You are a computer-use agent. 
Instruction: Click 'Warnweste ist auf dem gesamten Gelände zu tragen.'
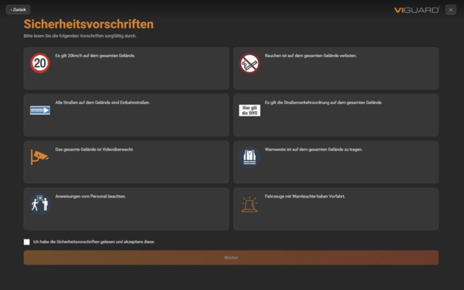click(x=314, y=150)
